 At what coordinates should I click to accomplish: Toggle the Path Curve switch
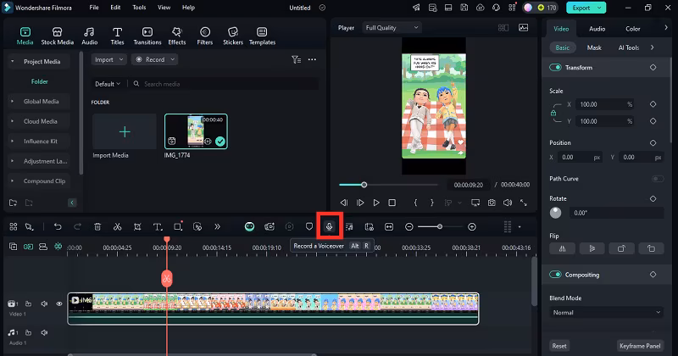[x=658, y=179]
